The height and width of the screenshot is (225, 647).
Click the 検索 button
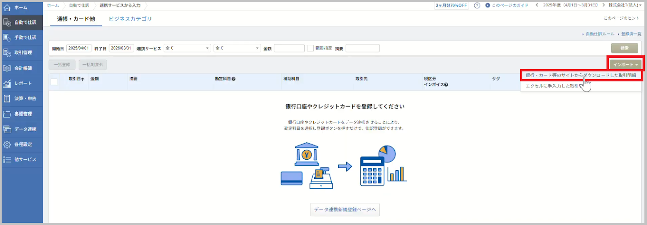624,48
